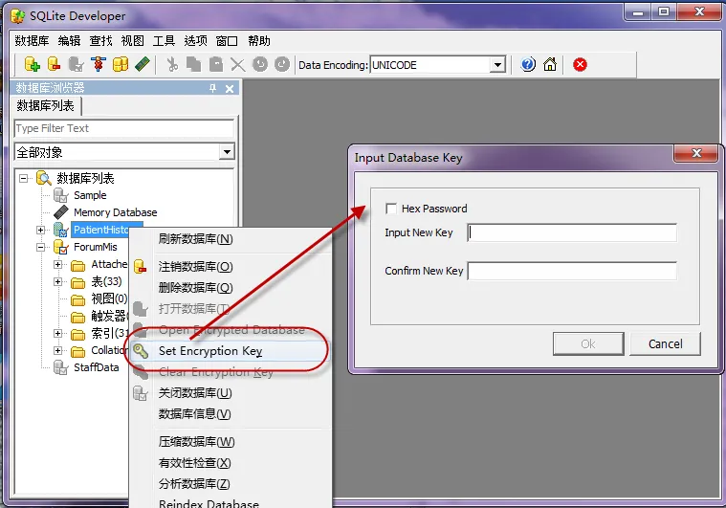The width and height of the screenshot is (726, 508).
Task: Collapse the 数据库列表 root tree node
Action: coord(24,178)
